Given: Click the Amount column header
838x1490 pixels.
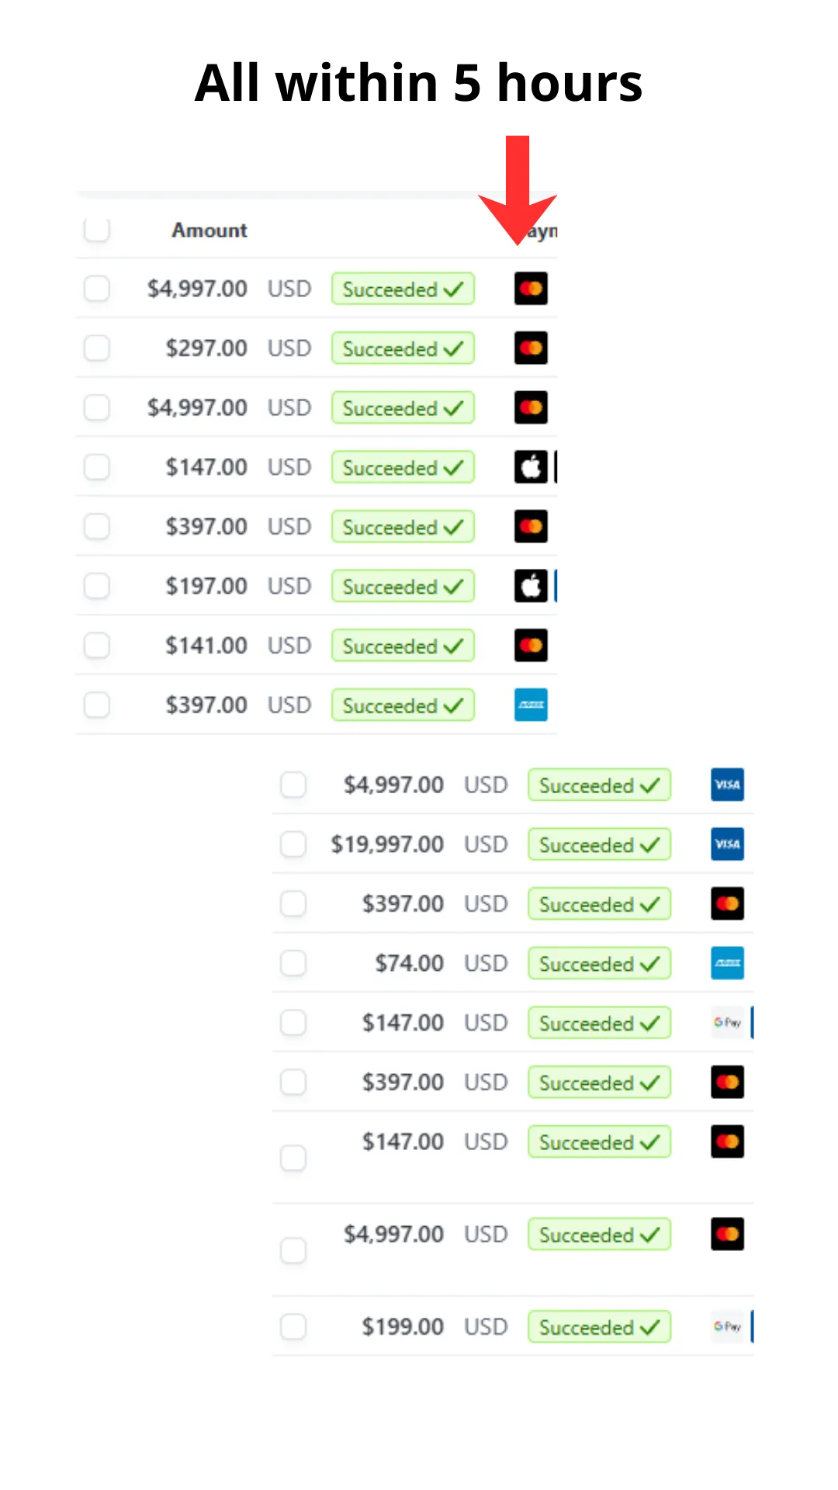Looking at the screenshot, I should [x=209, y=230].
